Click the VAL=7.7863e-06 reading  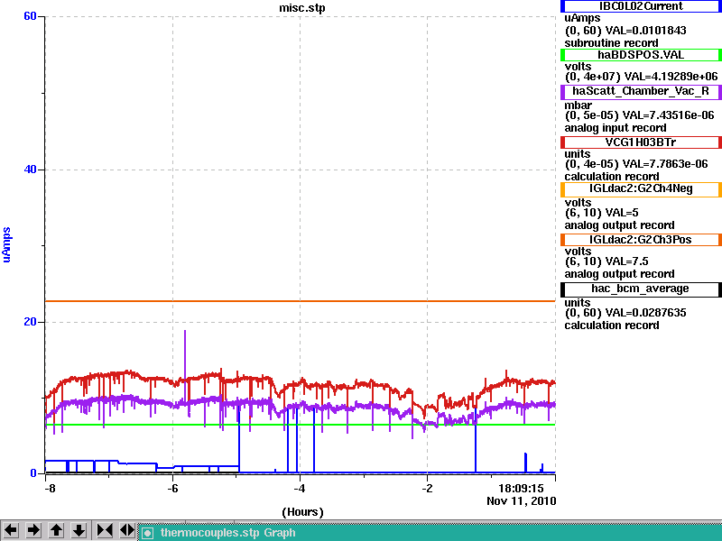tap(665, 164)
